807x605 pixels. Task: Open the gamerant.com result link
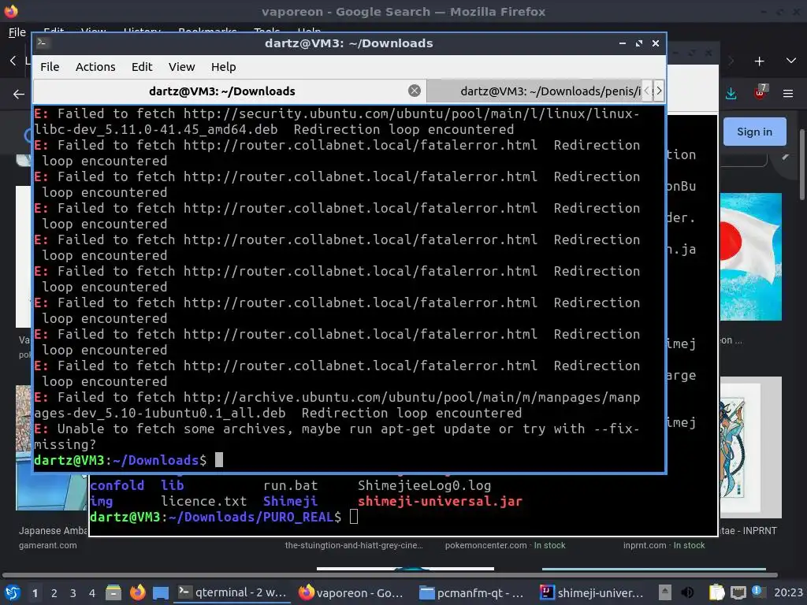pos(48,545)
